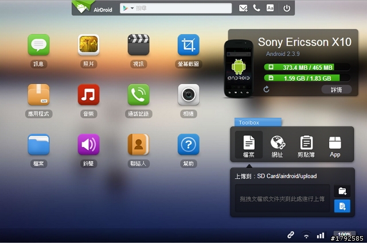The image size is (367, 243).
Task: Click the power sign-out icon in top bar
Action: click(x=287, y=9)
